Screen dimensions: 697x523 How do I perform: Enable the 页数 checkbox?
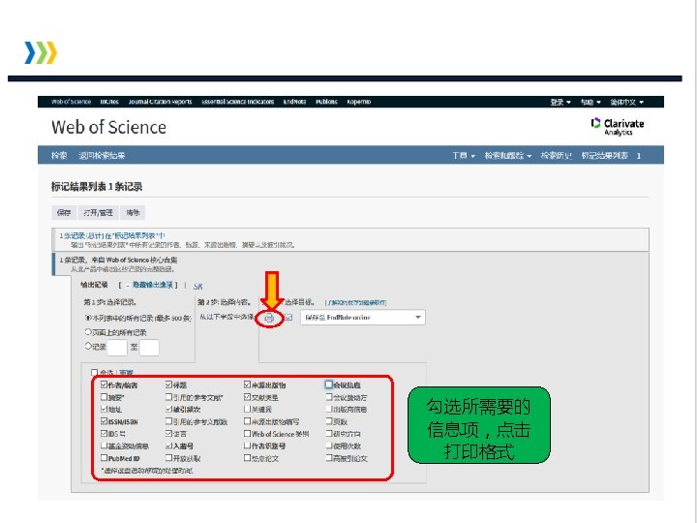tap(329, 421)
